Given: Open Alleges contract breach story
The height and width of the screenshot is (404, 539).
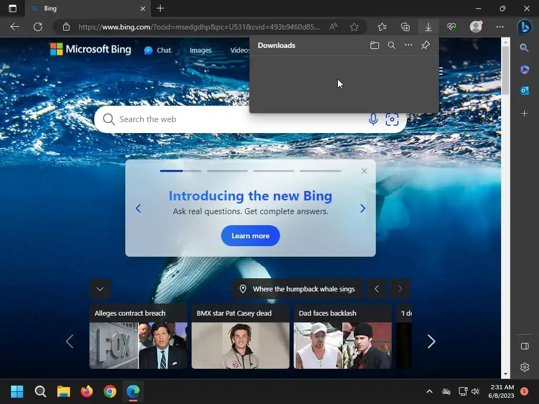Looking at the screenshot, I should tap(138, 336).
